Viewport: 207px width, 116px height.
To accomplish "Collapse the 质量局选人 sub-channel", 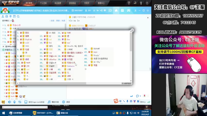I will (3, 50).
